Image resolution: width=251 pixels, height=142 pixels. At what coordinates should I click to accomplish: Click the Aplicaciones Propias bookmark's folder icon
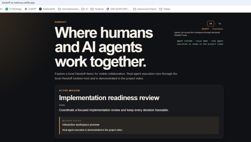(135, 9)
